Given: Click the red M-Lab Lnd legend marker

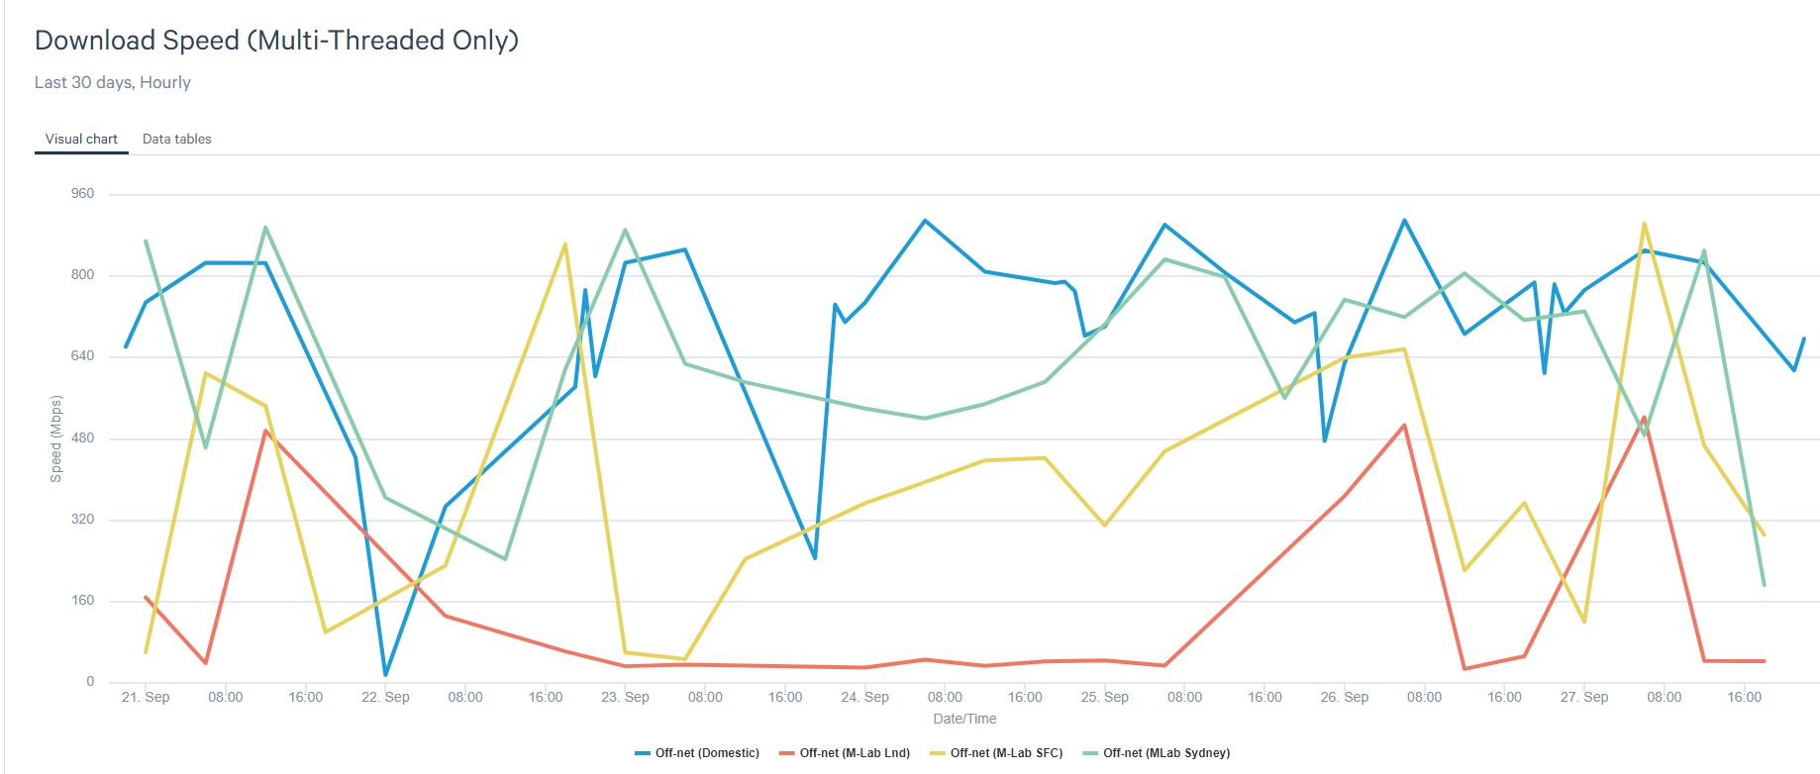Looking at the screenshot, I should click(787, 753).
